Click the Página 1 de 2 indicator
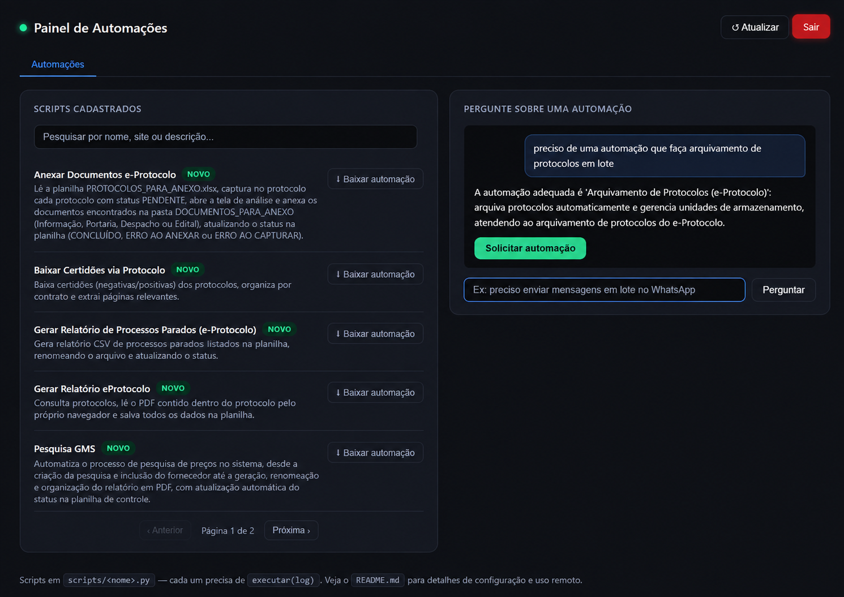 pos(228,531)
